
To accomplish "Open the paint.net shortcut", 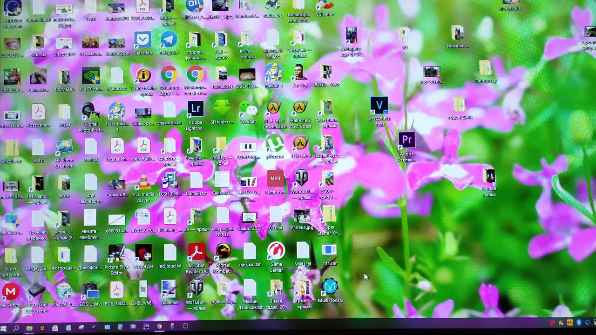I will (x=169, y=290).
